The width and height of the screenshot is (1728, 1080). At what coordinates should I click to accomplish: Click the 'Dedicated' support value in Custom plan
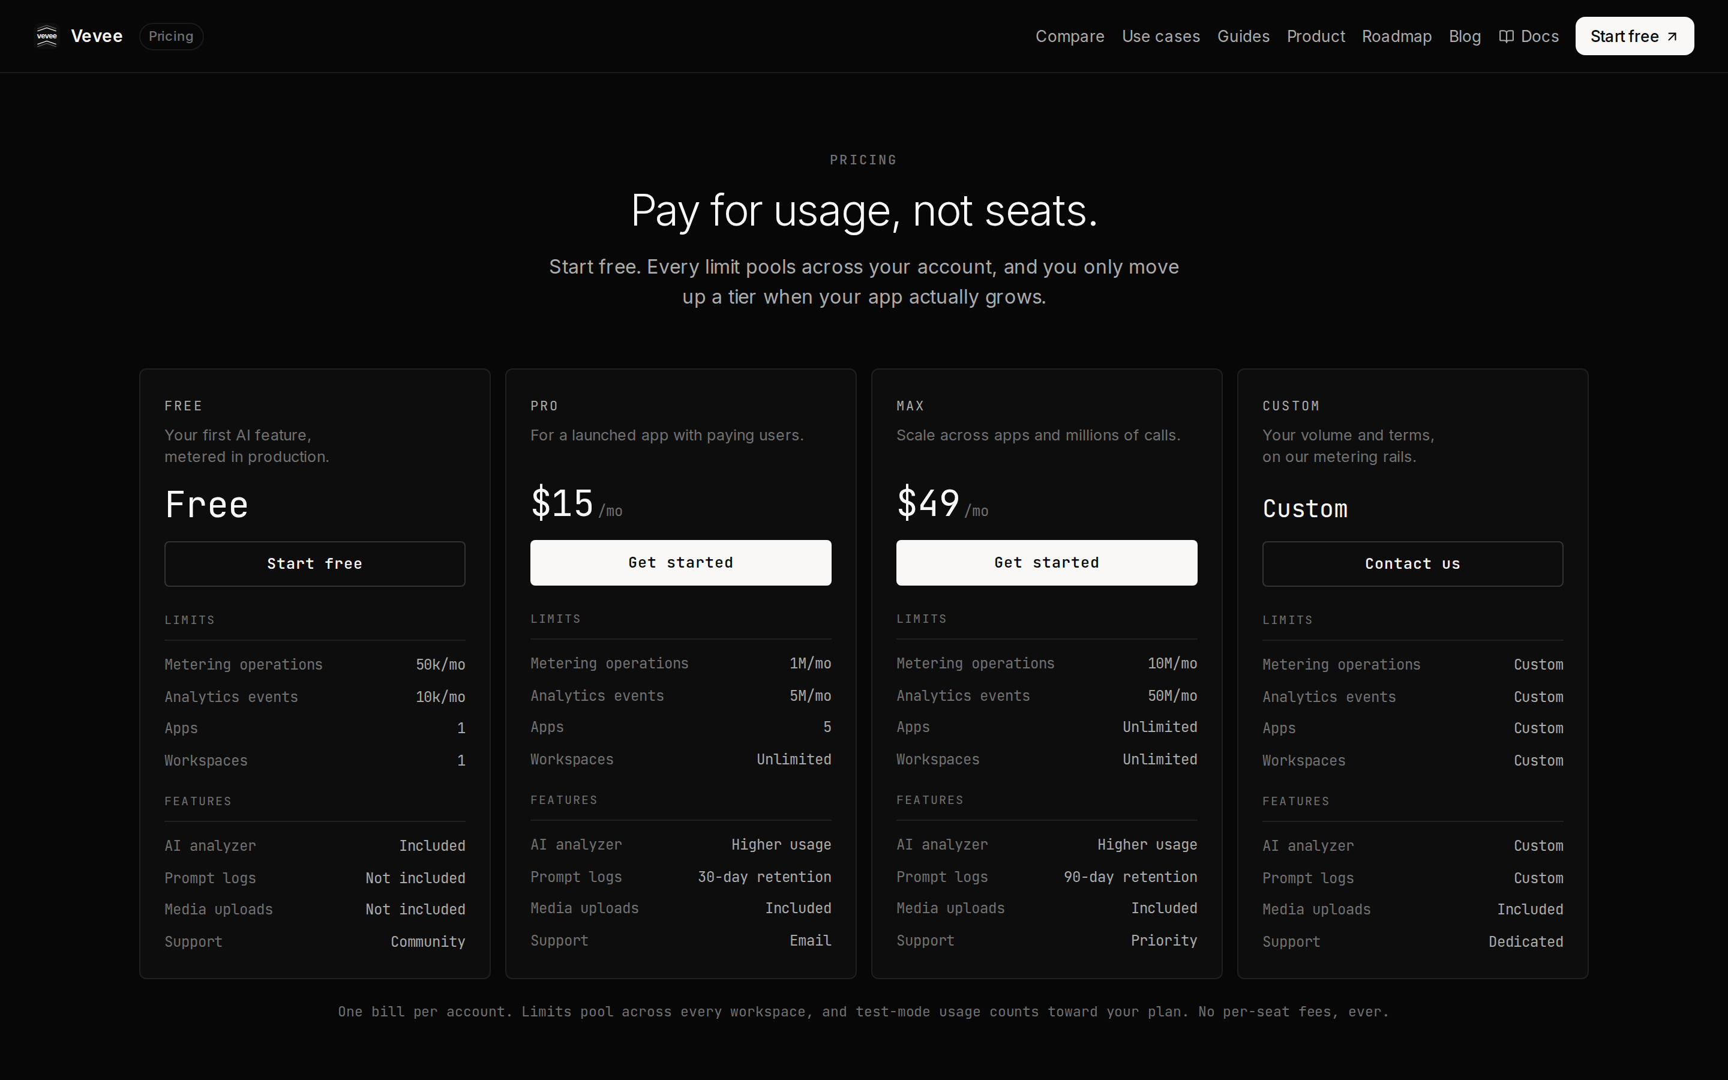point(1526,941)
